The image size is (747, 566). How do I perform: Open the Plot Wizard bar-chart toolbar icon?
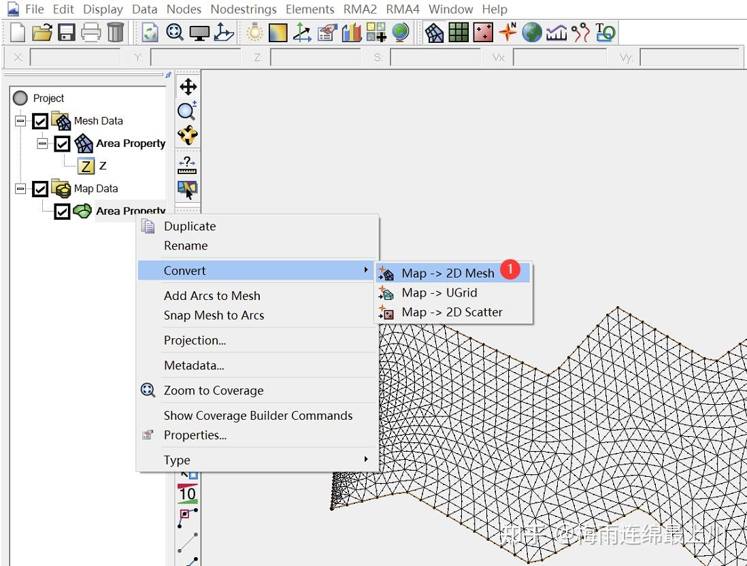(x=351, y=32)
